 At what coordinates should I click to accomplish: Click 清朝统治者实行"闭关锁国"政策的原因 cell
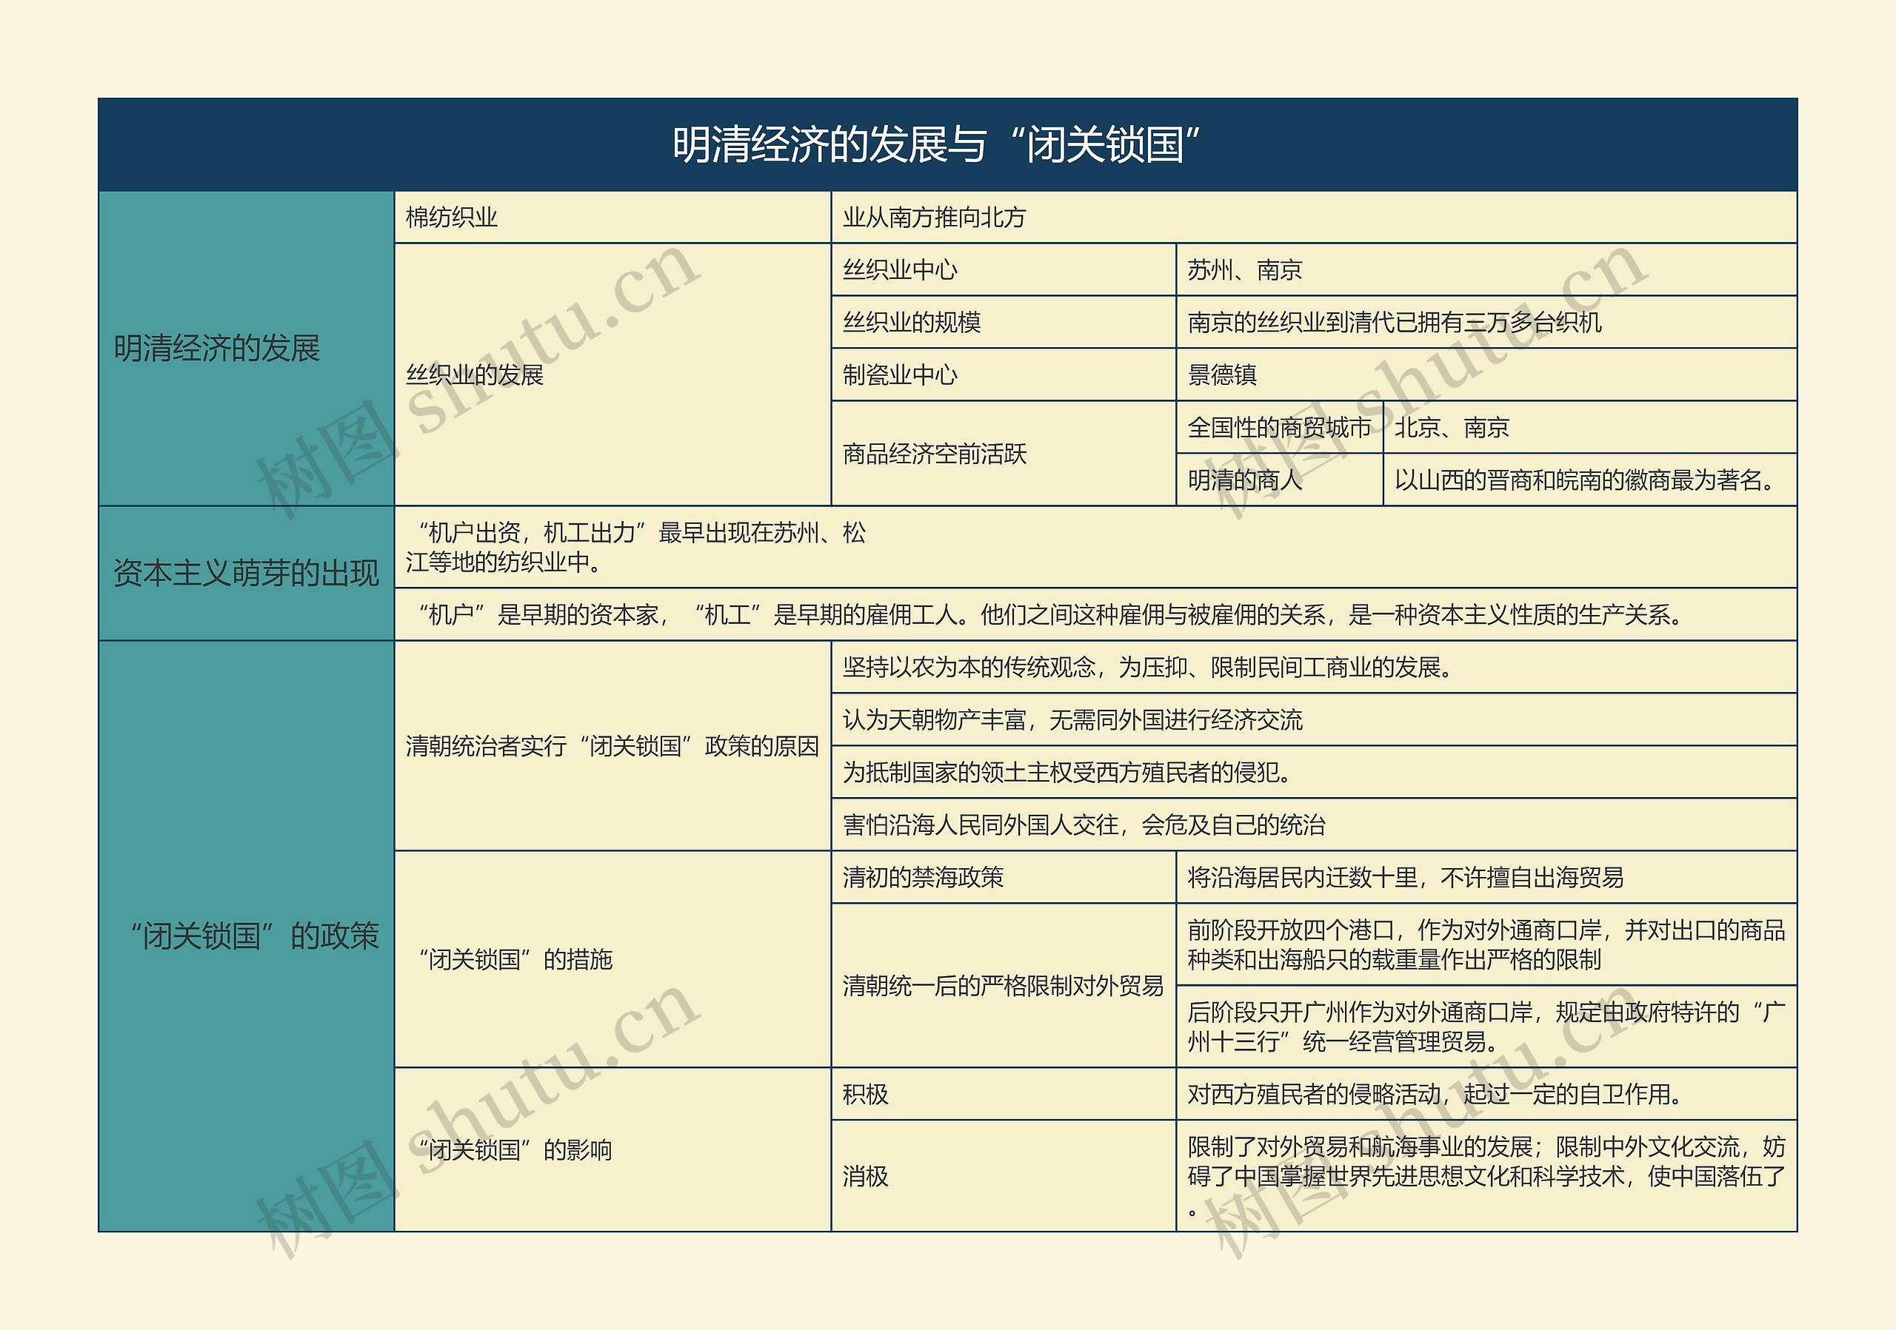click(x=612, y=746)
